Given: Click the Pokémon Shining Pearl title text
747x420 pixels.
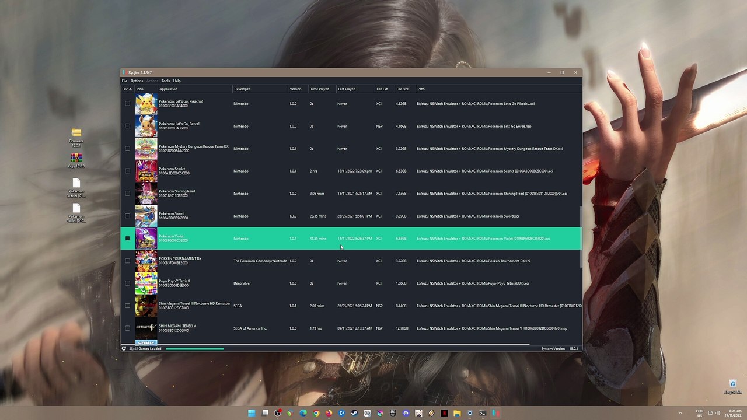Looking at the screenshot, I should pyautogui.click(x=177, y=191).
